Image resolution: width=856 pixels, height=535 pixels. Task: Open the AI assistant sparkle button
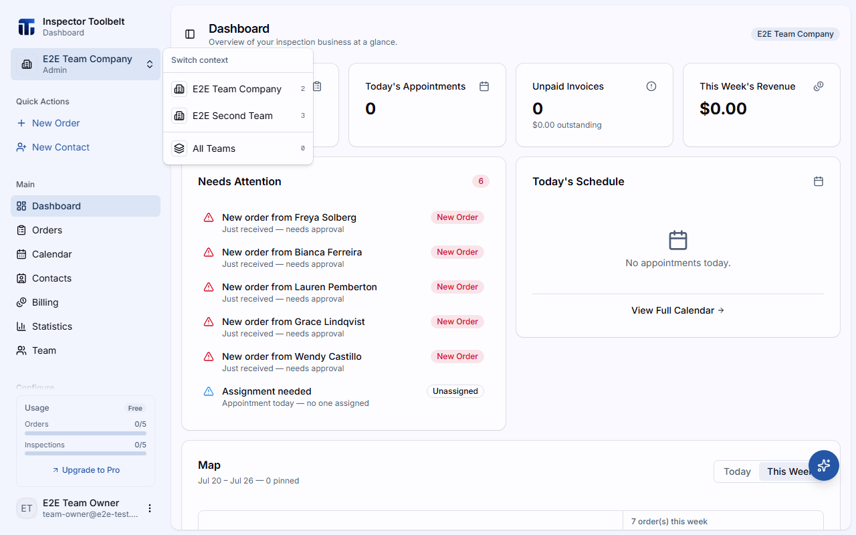[824, 465]
